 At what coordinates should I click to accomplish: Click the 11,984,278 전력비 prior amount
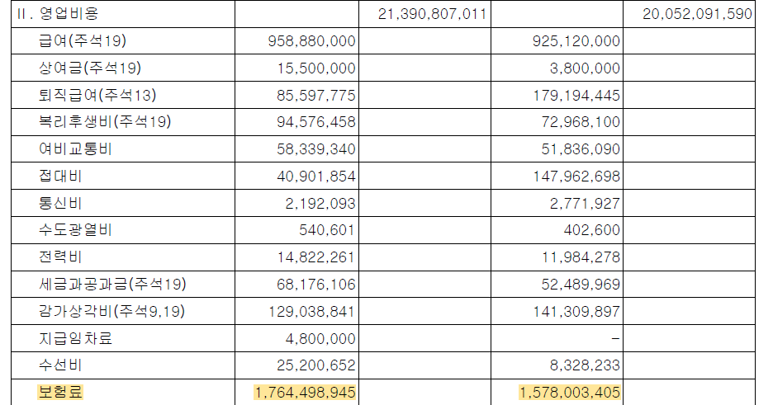[x=581, y=257]
